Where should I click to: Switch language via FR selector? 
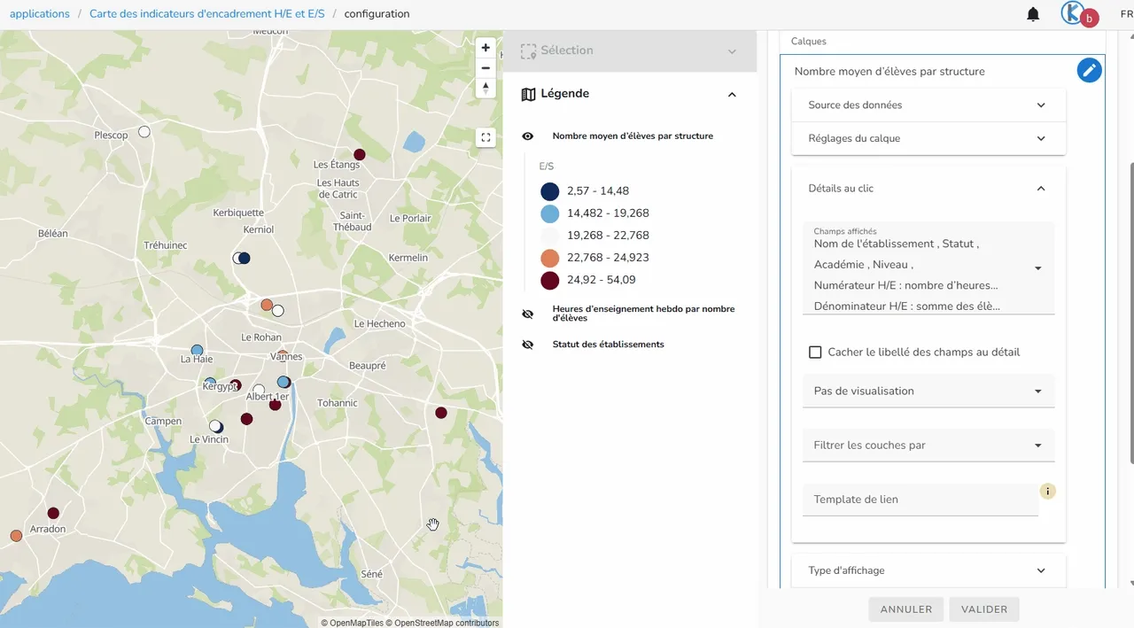(1126, 14)
